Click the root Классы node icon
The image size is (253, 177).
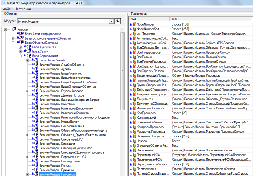[13, 29]
